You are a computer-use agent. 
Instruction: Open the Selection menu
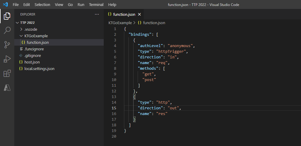pos(42,4)
